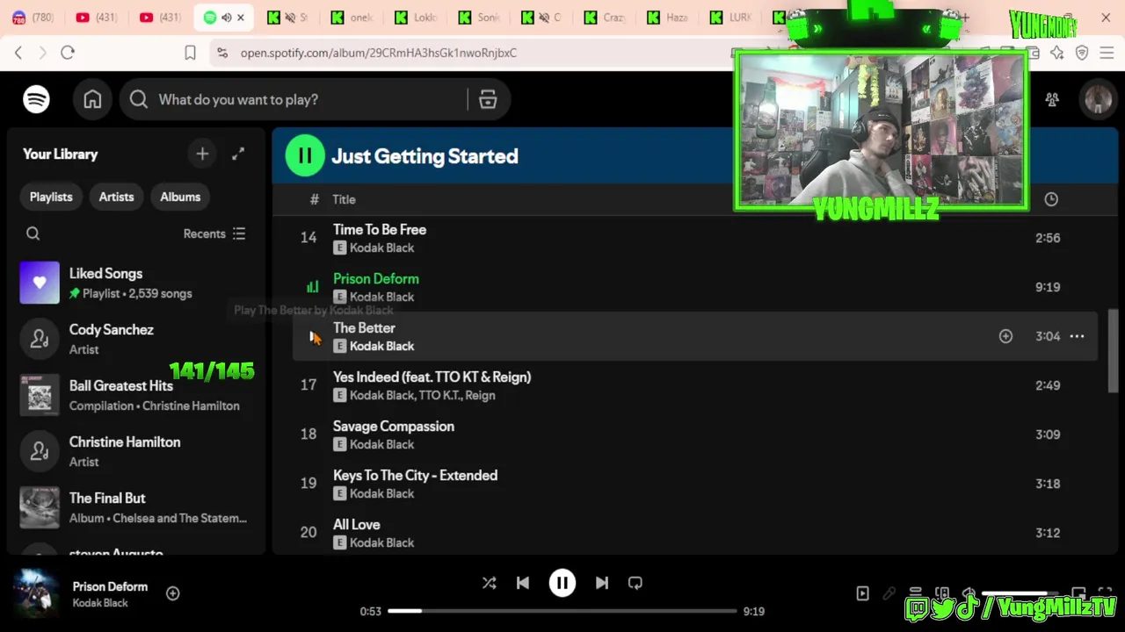
Task: Switch to the (780) browser tab
Action: coord(33,18)
